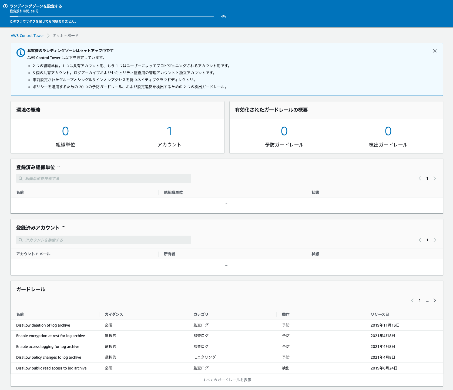Click the モニタリング category cell
Image resolution: width=453 pixels, height=390 pixels.
click(x=205, y=357)
